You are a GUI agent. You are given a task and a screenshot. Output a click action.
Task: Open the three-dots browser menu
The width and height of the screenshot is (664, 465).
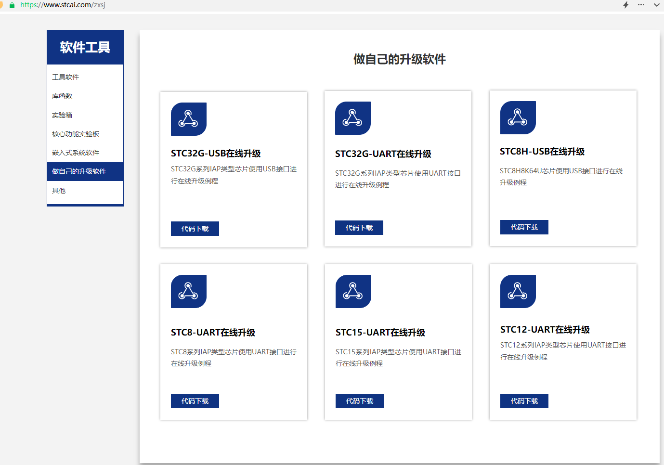[641, 5]
